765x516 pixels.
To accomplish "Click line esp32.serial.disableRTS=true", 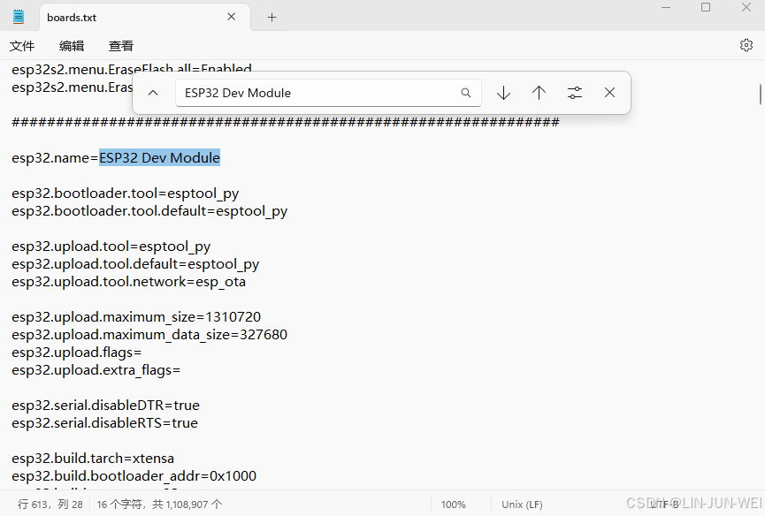I will coord(105,423).
